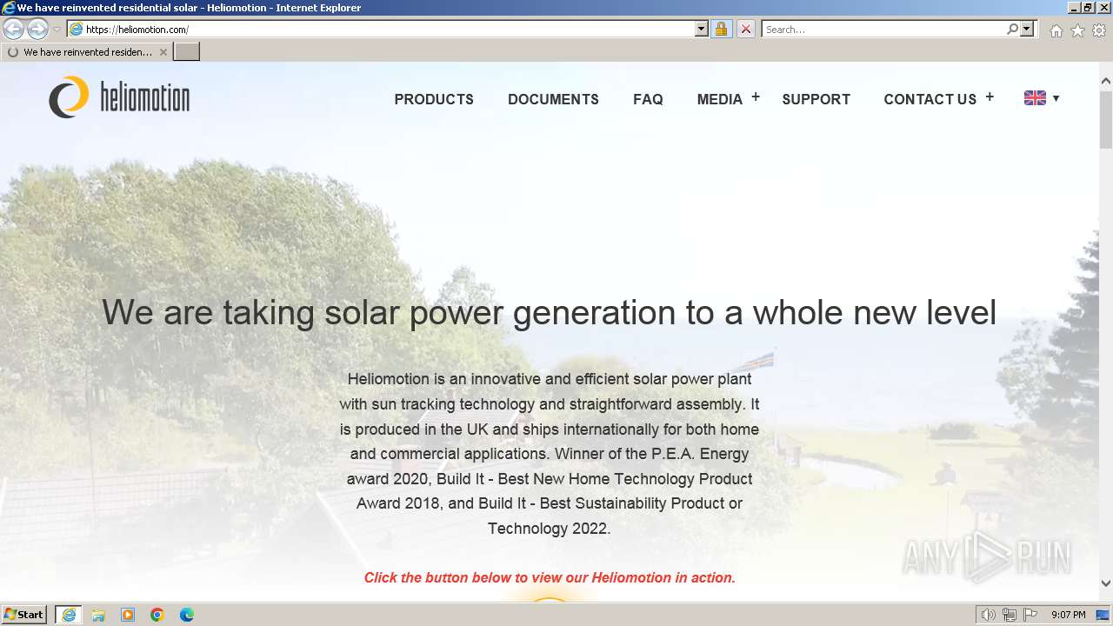
Task: Open the recent pages dropdown beside forward arrow
Action: point(57,30)
